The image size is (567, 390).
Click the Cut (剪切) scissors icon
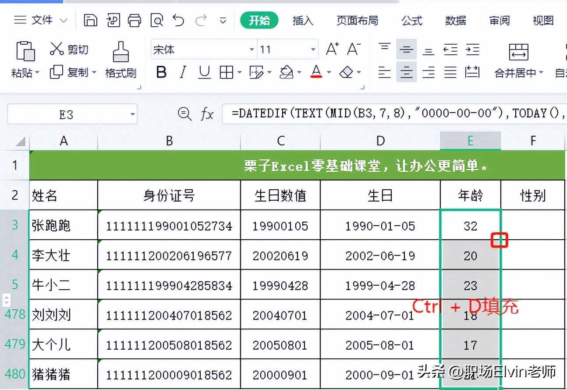click(57, 49)
